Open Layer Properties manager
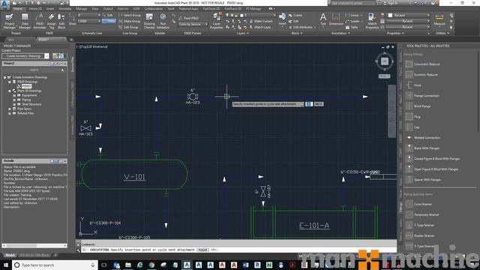The image size is (480, 270). (217, 21)
